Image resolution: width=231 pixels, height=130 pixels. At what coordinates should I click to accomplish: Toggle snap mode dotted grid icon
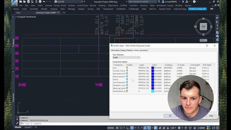coord(121,128)
